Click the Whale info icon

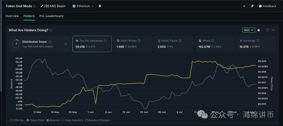(x=213, y=41)
